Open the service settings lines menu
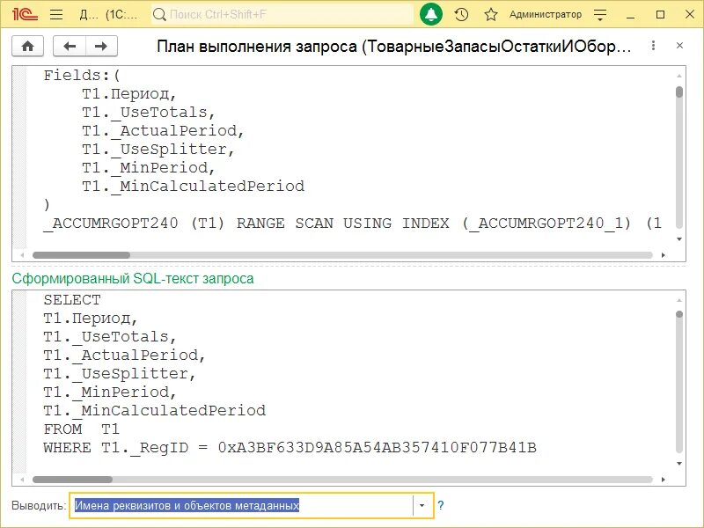Viewport: 704px width, 528px height. tap(600, 15)
